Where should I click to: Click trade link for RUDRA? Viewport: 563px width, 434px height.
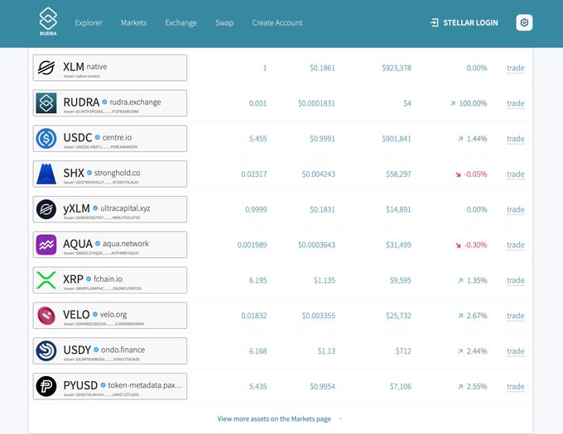pos(515,103)
